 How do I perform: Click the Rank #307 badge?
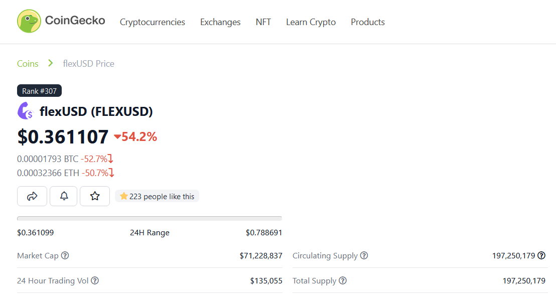pos(39,91)
